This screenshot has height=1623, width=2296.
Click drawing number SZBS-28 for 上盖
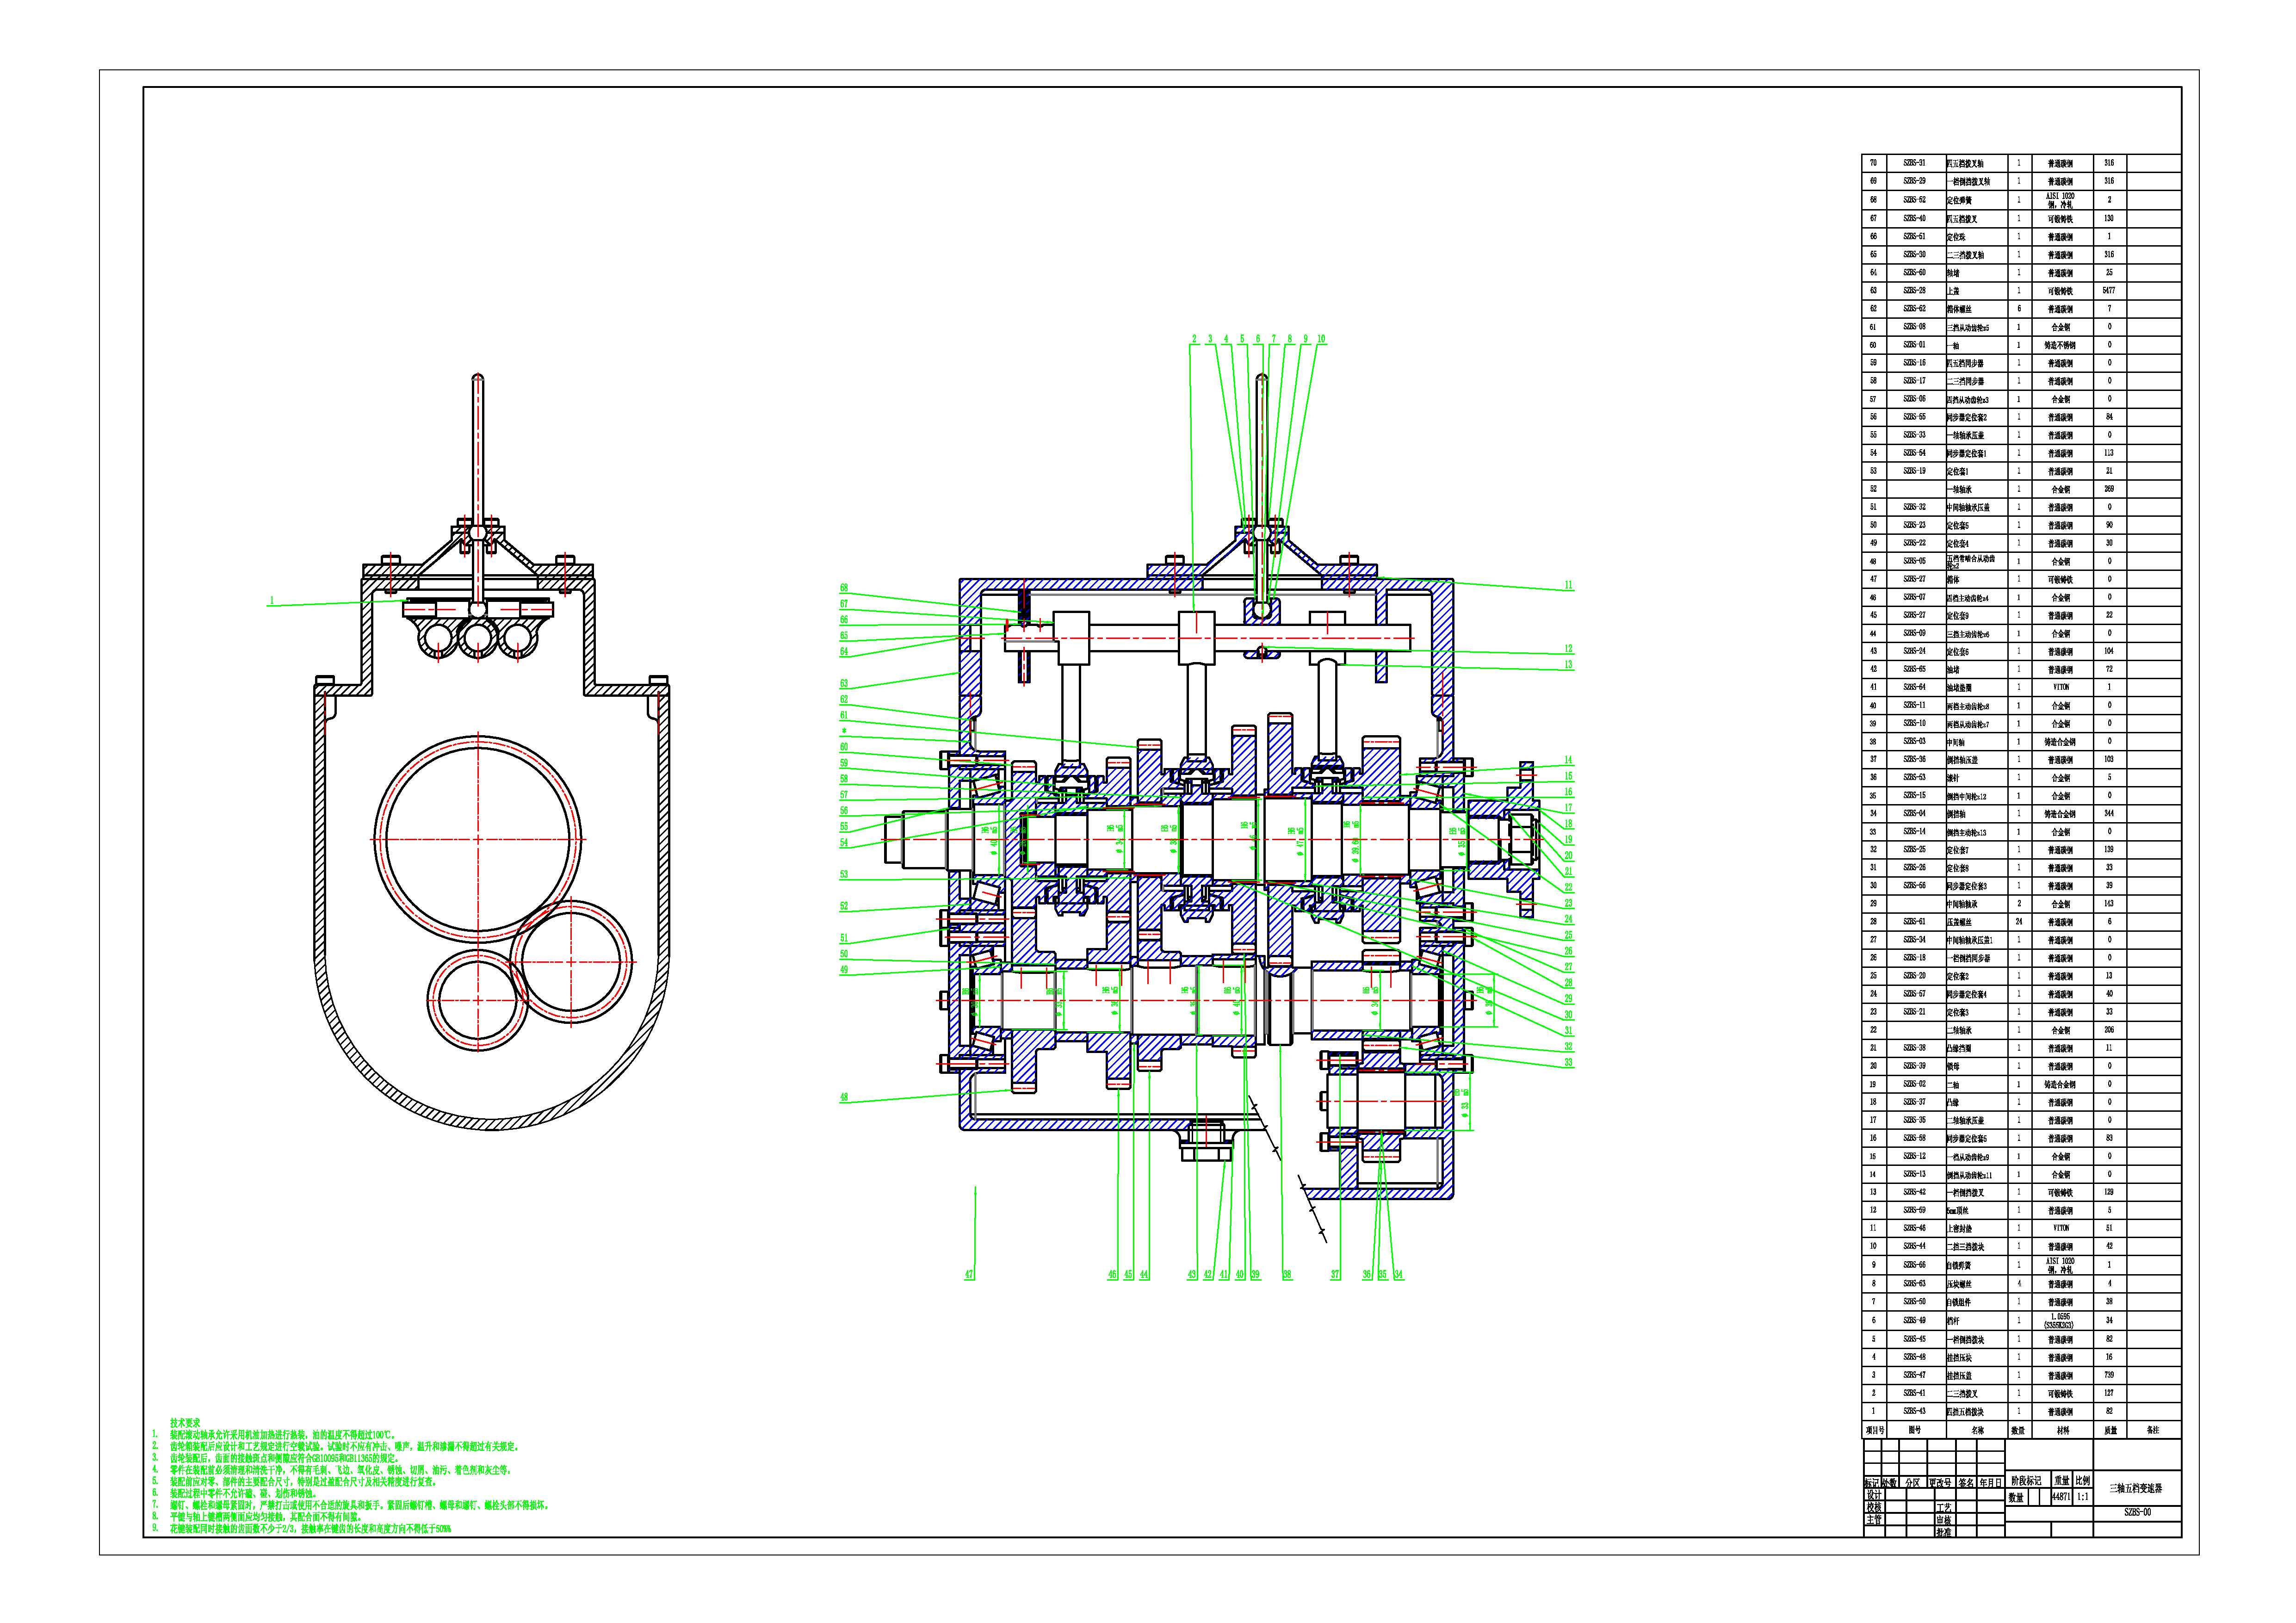tap(1914, 290)
